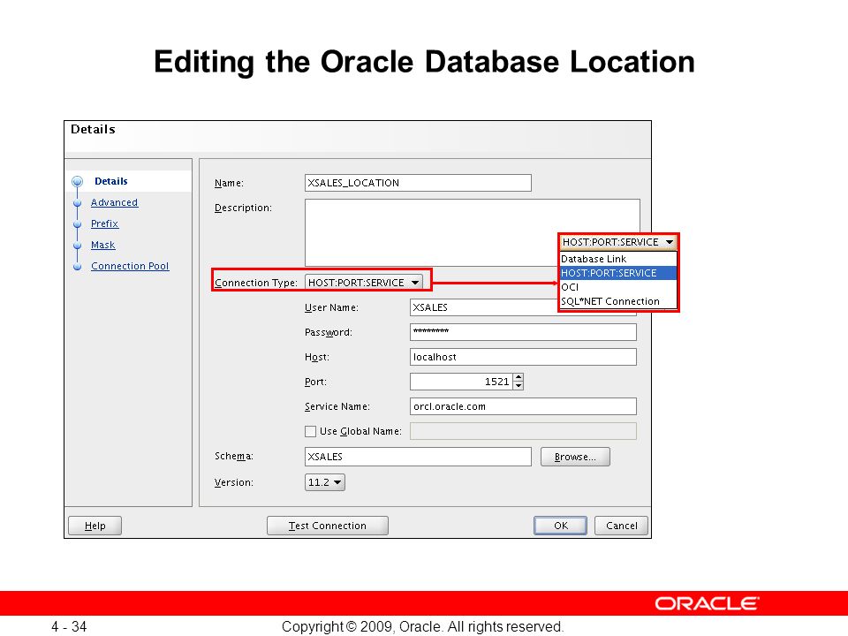This screenshot has height=636, width=848.
Task: Open the Connection Type dropdown
Action: pos(363,283)
